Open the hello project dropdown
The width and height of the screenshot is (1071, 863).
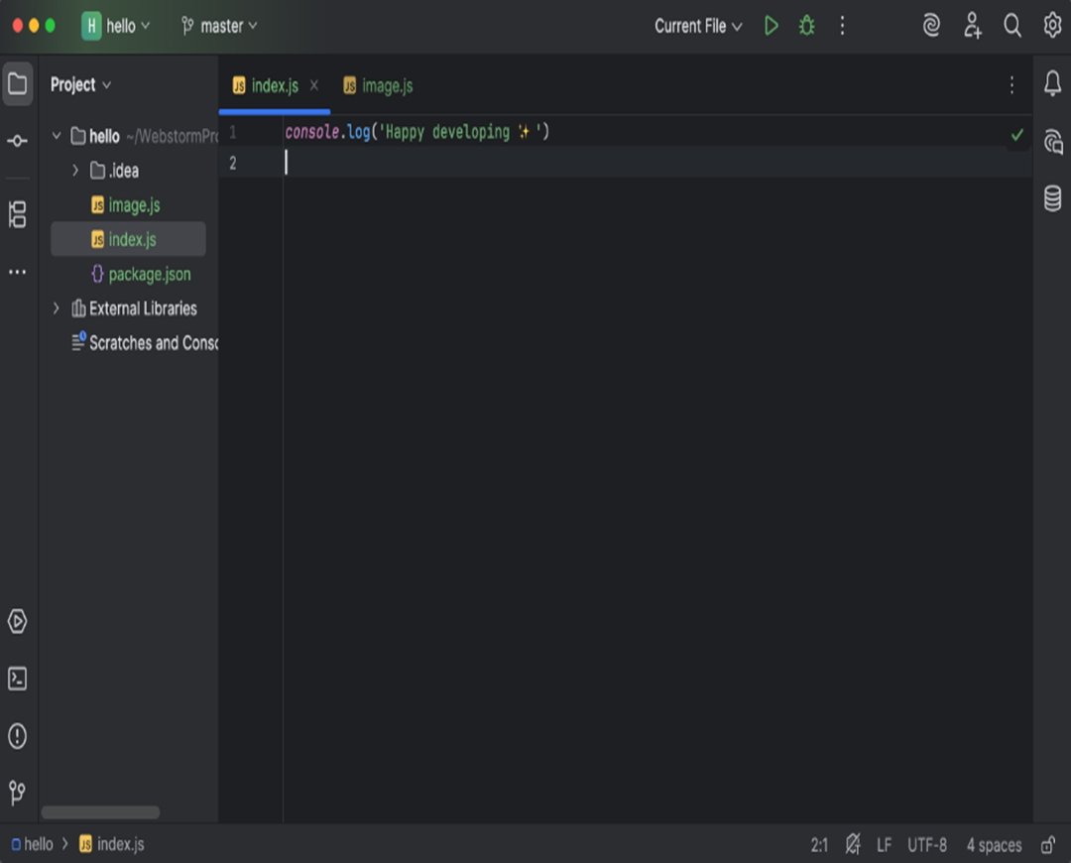pos(128,26)
